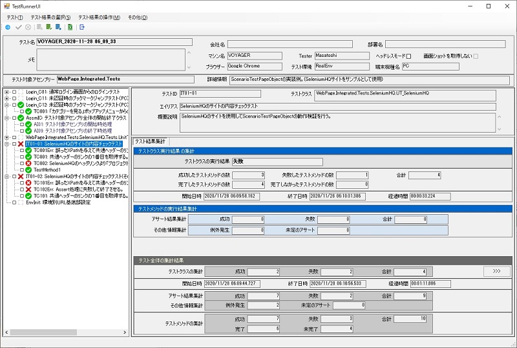Select the TestMethod1 tree row
Viewport: 517px width, 348px height.
point(47,169)
